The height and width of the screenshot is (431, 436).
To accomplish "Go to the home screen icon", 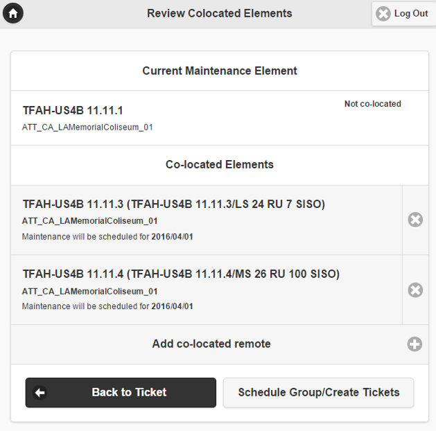I will [x=13, y=13].
